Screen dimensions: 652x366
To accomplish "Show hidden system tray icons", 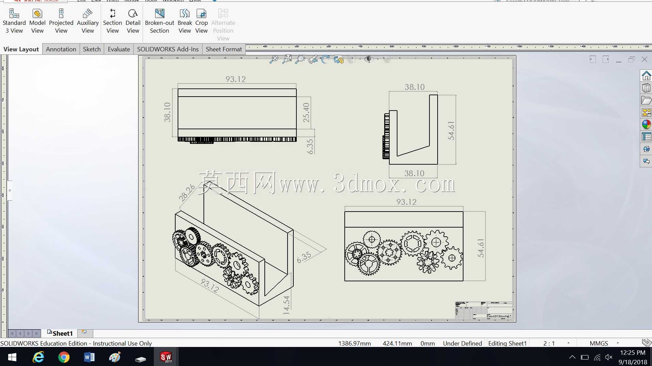I will [x=572, y=357].
